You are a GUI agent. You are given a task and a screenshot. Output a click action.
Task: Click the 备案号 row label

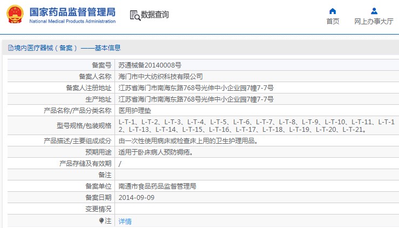point(102,65)
